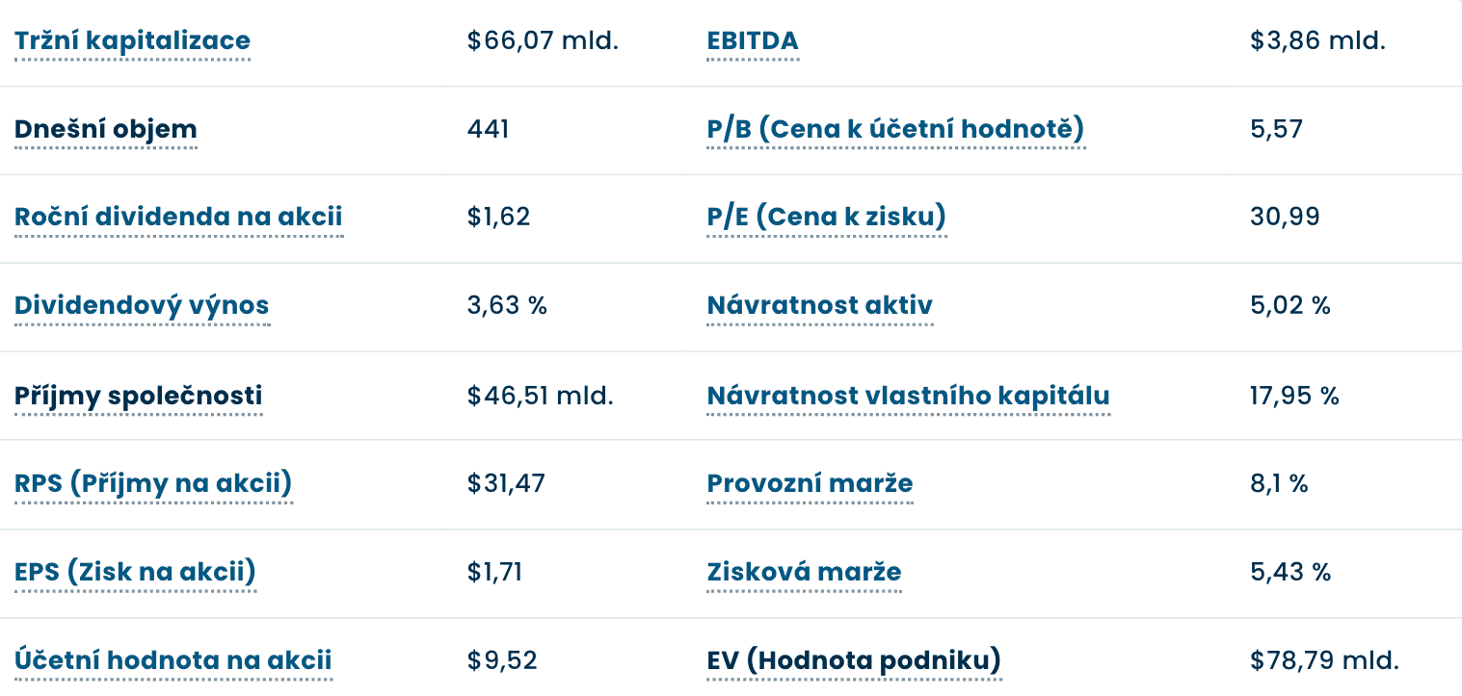Viewport: 1462px width, 696px height.
Task: Click Návratnost vlastního kapitálu link
Action: pyautogui.click(x=908, y=396)
